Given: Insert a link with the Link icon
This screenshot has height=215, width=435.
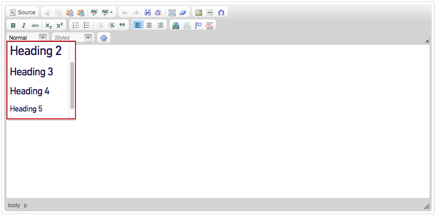Looking at the screenshot, I should [x=176, y=25].
